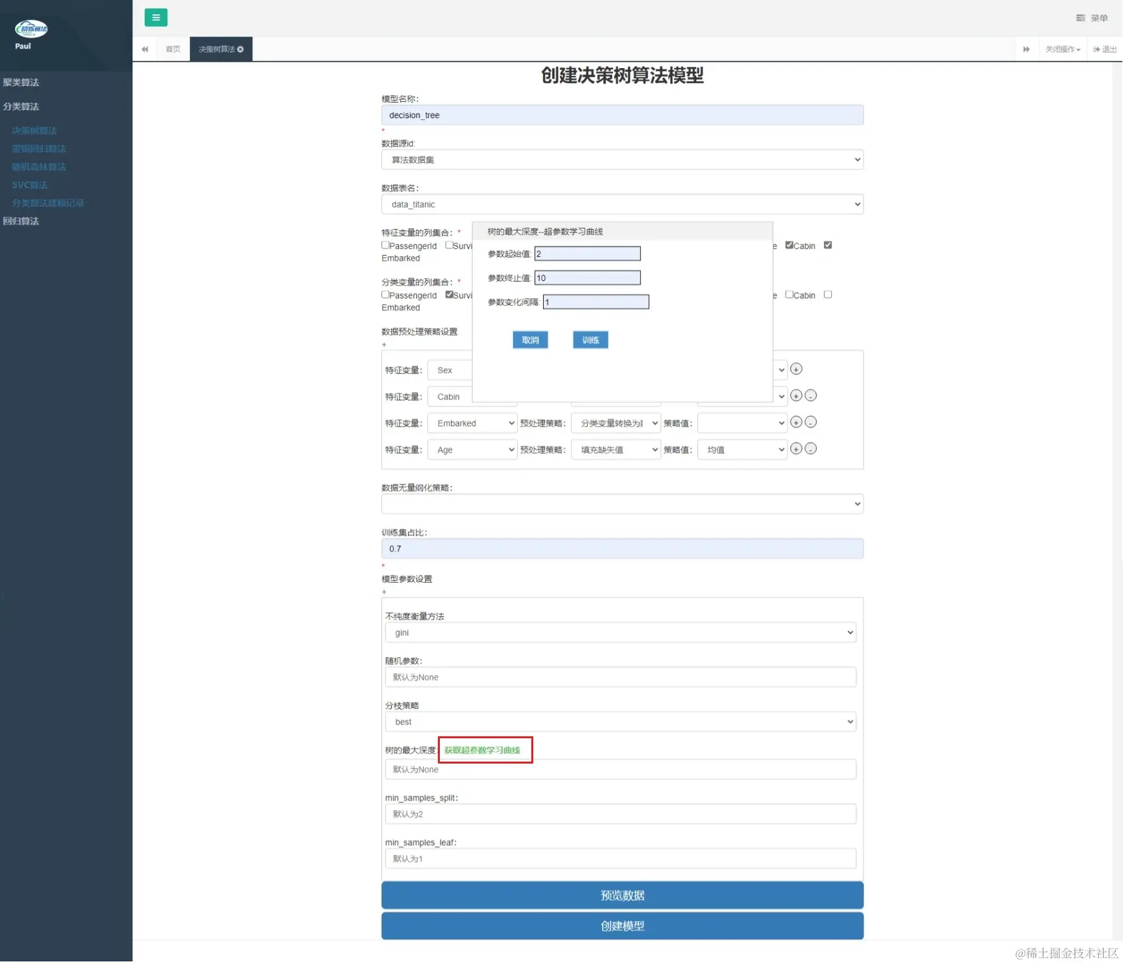The height and width of the screenshot is (964, 1123).
Task: Open SVC算法 in the sidebar
Action: pos(30,185)
